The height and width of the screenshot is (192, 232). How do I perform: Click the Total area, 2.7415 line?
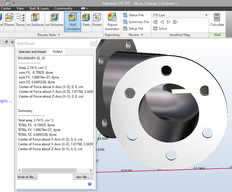[36, 120]
